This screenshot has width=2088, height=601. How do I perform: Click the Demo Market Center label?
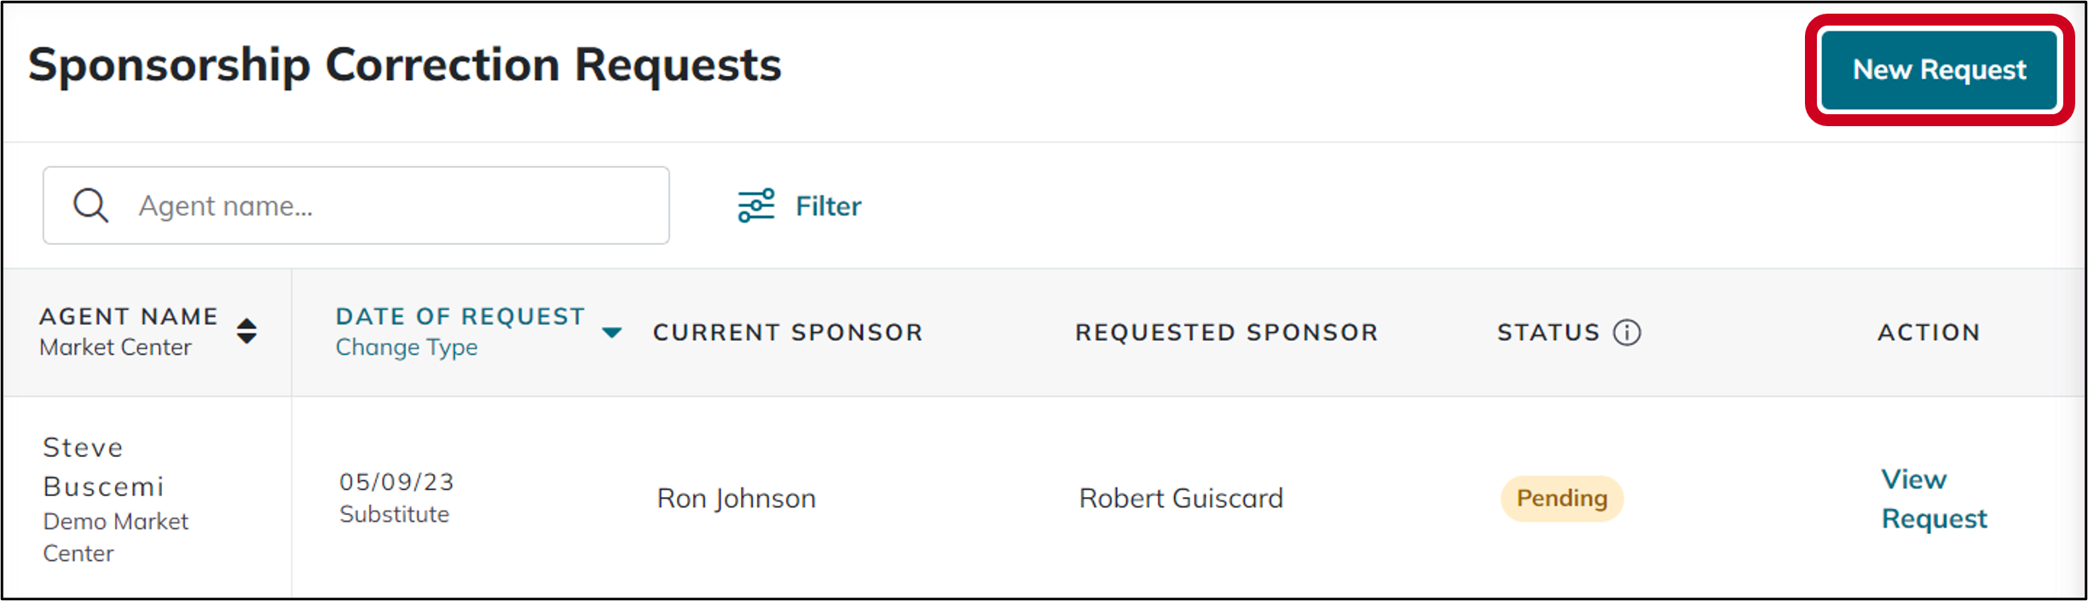115,537
